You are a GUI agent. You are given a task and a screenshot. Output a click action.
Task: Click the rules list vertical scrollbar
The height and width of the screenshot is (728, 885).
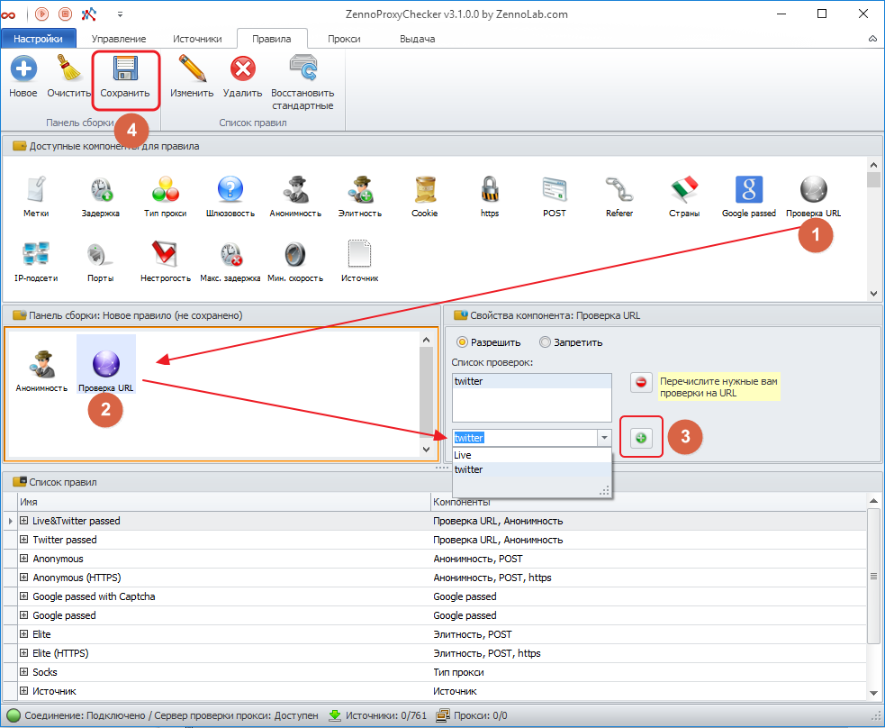[872, 577]
